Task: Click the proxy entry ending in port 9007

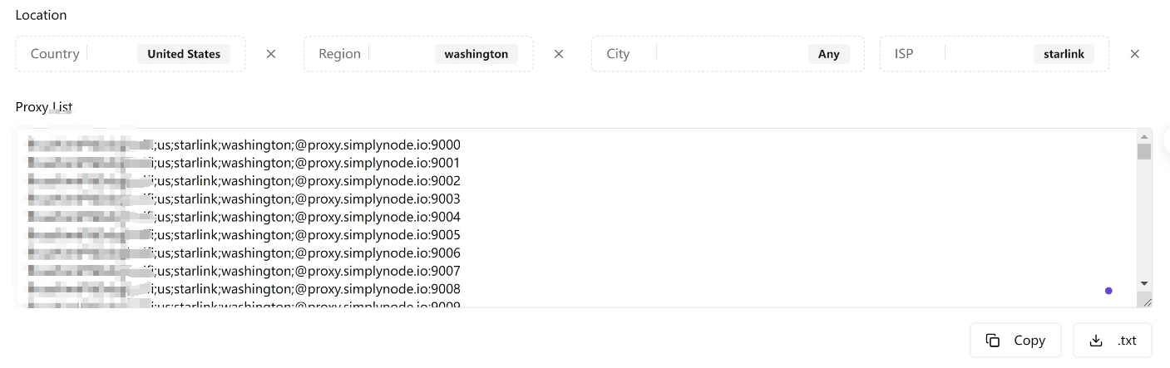Action: (244, 271)
